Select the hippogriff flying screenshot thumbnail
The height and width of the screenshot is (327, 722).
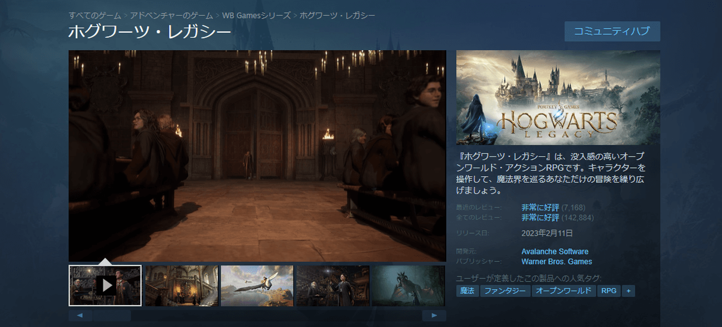click(x=257, y=285)
